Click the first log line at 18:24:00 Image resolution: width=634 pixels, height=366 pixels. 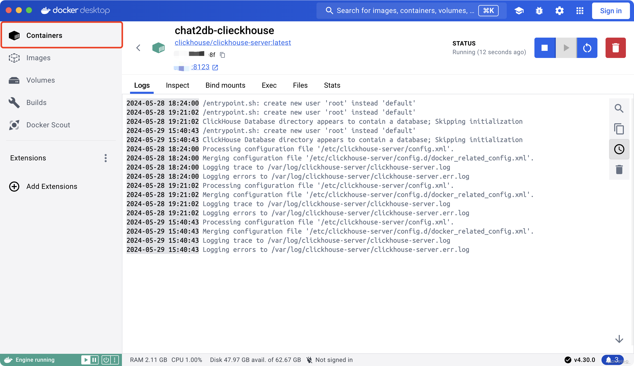click(271, 103)
